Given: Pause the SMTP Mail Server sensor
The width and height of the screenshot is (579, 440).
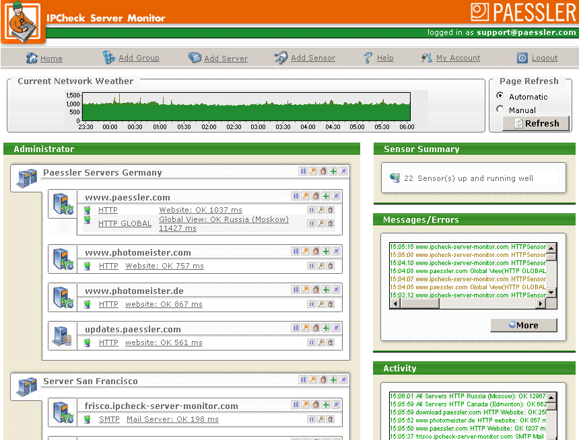Looking at the screenshot, I should (x=311, y=419).
